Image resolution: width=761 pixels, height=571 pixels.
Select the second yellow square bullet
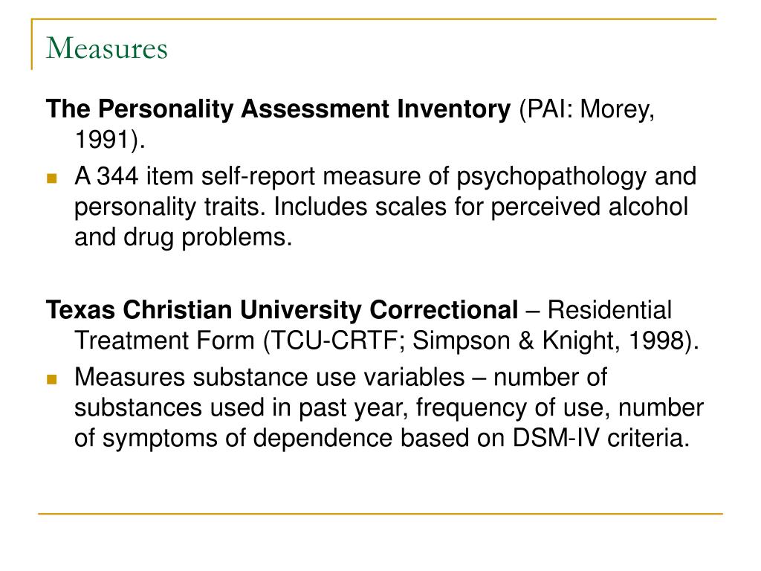click(52, 379)
